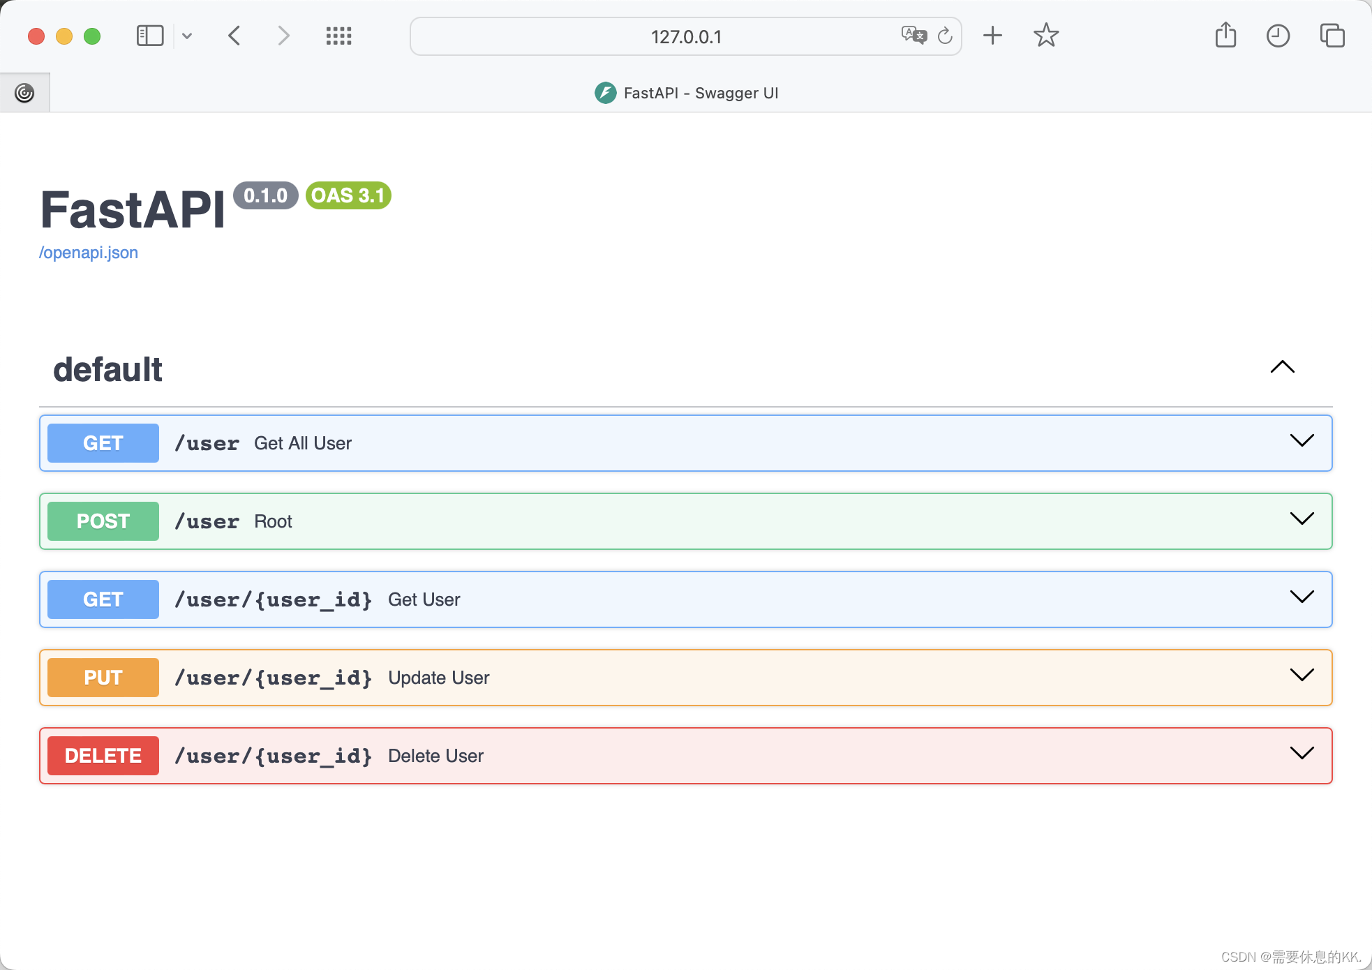
Task: Open the Start Page grid icon
Action: pos(339,36)
